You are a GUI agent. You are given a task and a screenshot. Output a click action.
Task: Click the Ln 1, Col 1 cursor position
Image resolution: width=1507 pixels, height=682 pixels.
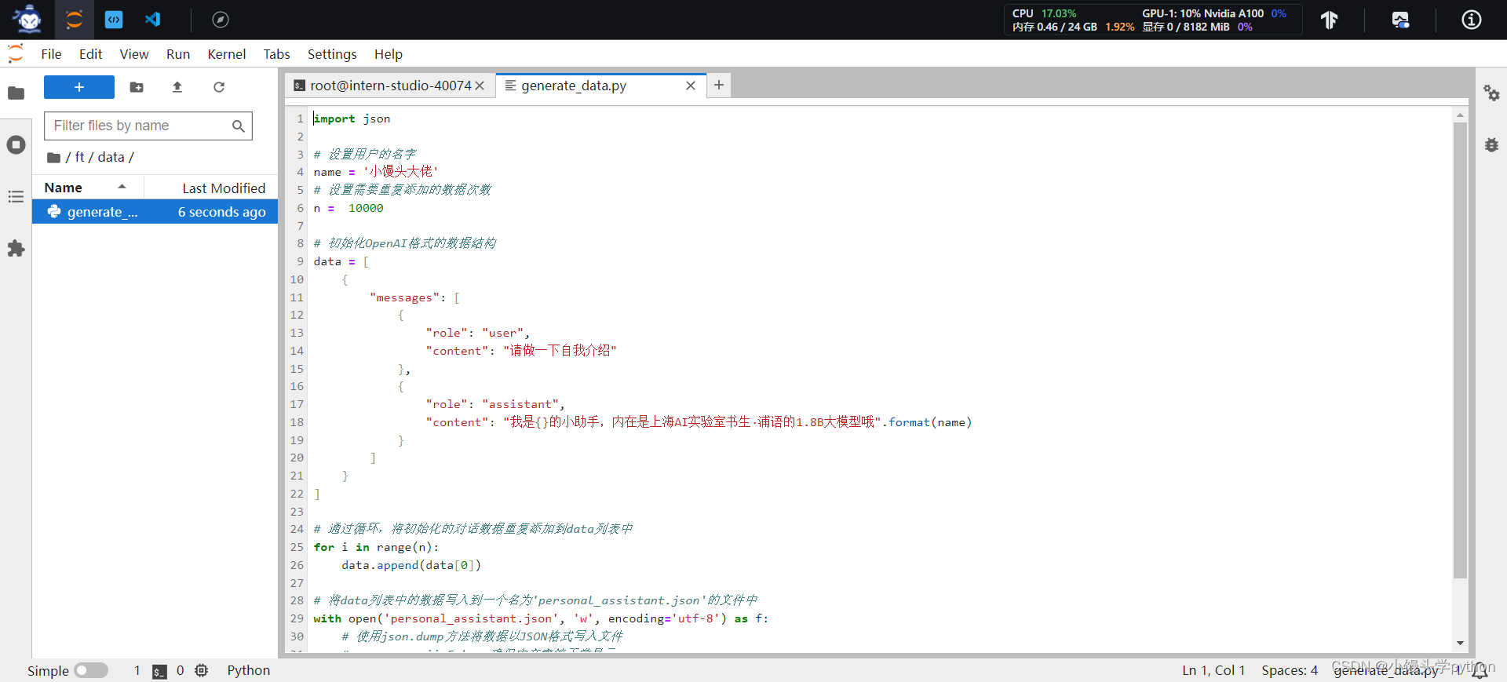[x=1213, y=670]
